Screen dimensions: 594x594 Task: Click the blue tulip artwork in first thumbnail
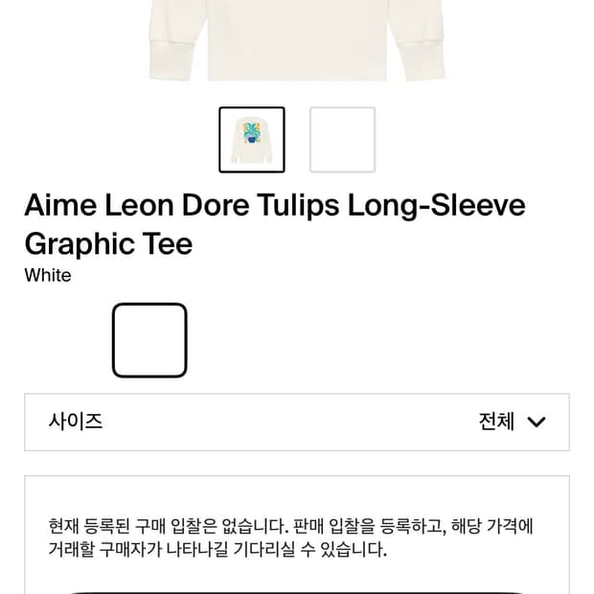pyautogui.click(x=252, y=136)
